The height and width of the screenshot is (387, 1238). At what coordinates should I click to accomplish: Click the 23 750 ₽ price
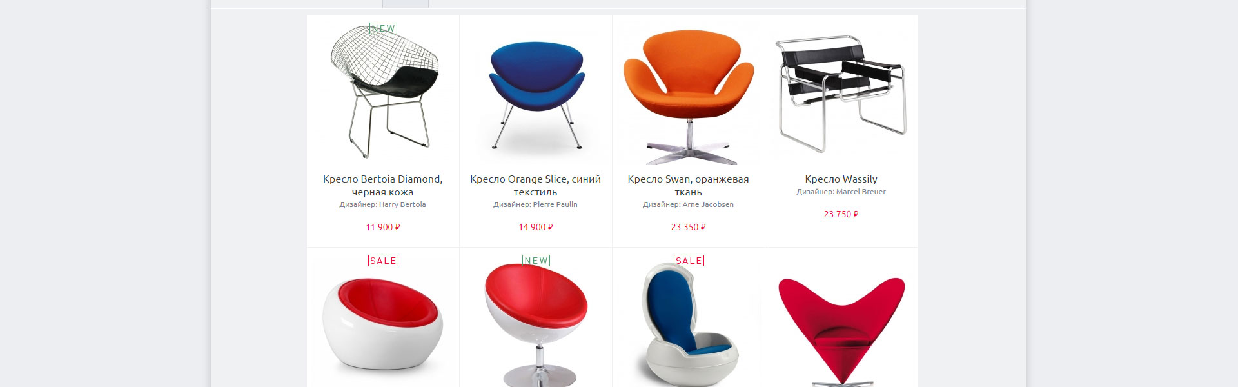click(x=841, y=214)
